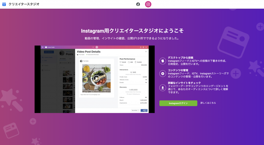Click the green Instagramログイン button
Screen dimensions: 264x145
coord(178,103)
